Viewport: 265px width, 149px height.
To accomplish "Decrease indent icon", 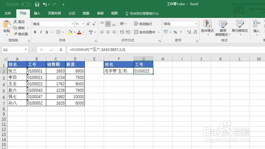I will [x=122, y=32].
